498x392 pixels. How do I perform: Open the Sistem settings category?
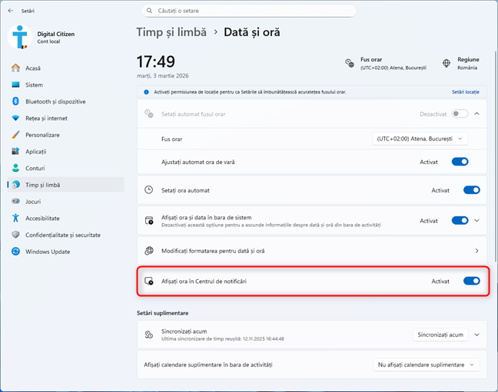pyautogui.click(x=34, y=85)
